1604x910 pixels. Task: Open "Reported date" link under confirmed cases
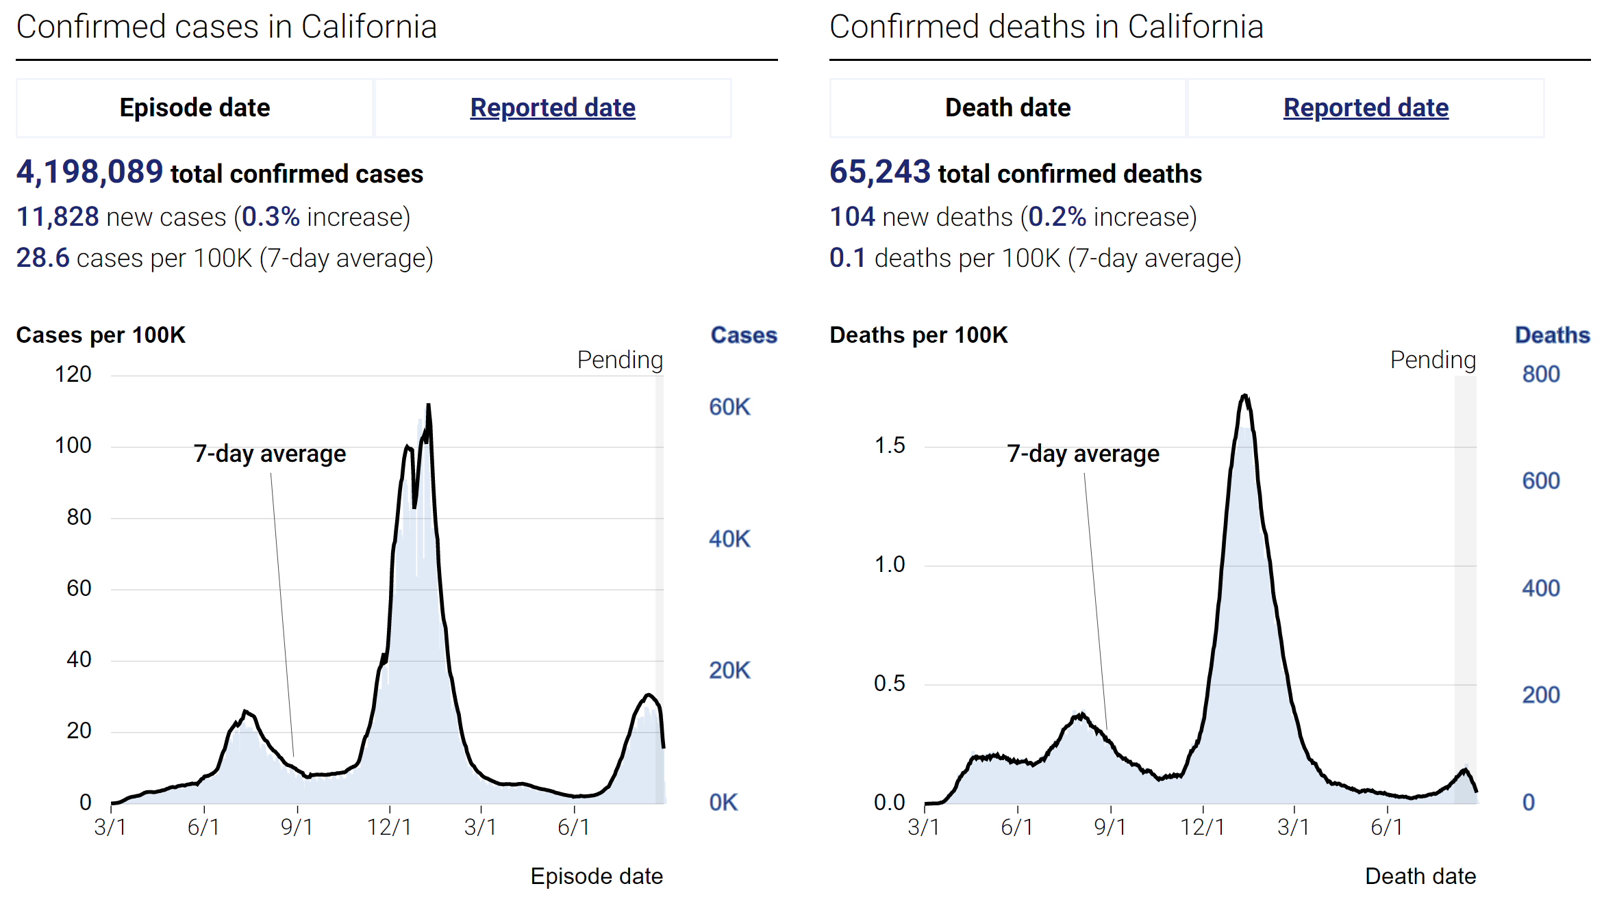552,108
